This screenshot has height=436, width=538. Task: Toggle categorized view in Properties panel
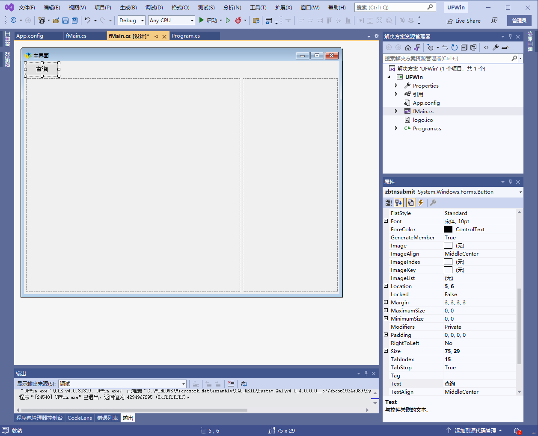tap(389, 203)
